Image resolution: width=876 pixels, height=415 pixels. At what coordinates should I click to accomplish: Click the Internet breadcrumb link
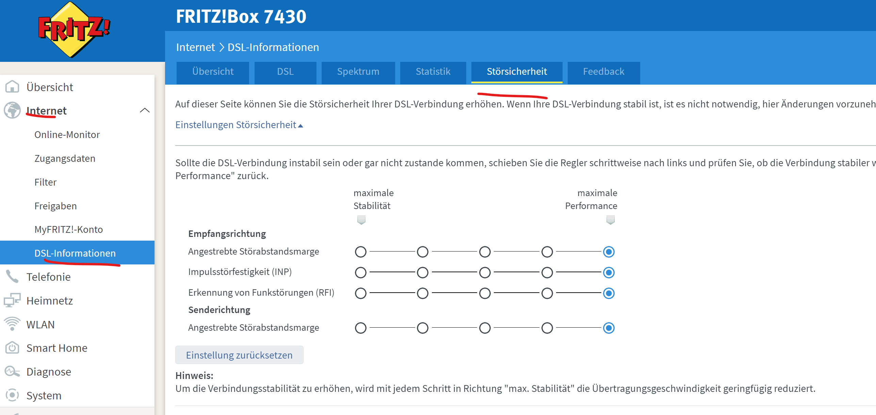pyautogui.click(x=195, y=47)
